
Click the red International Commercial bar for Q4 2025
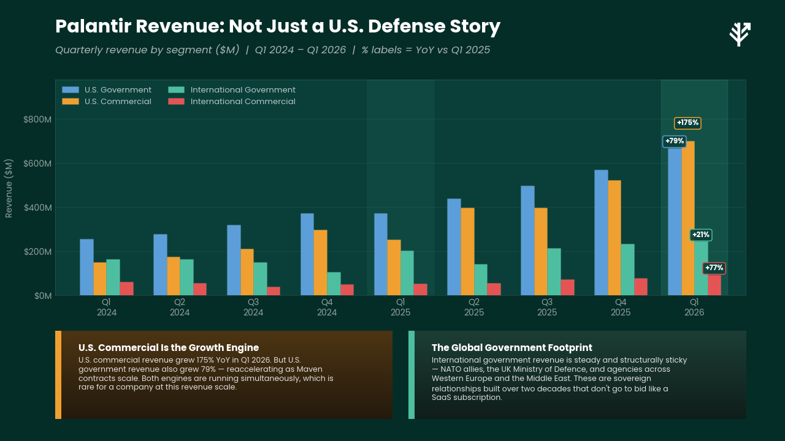(641, 287)
